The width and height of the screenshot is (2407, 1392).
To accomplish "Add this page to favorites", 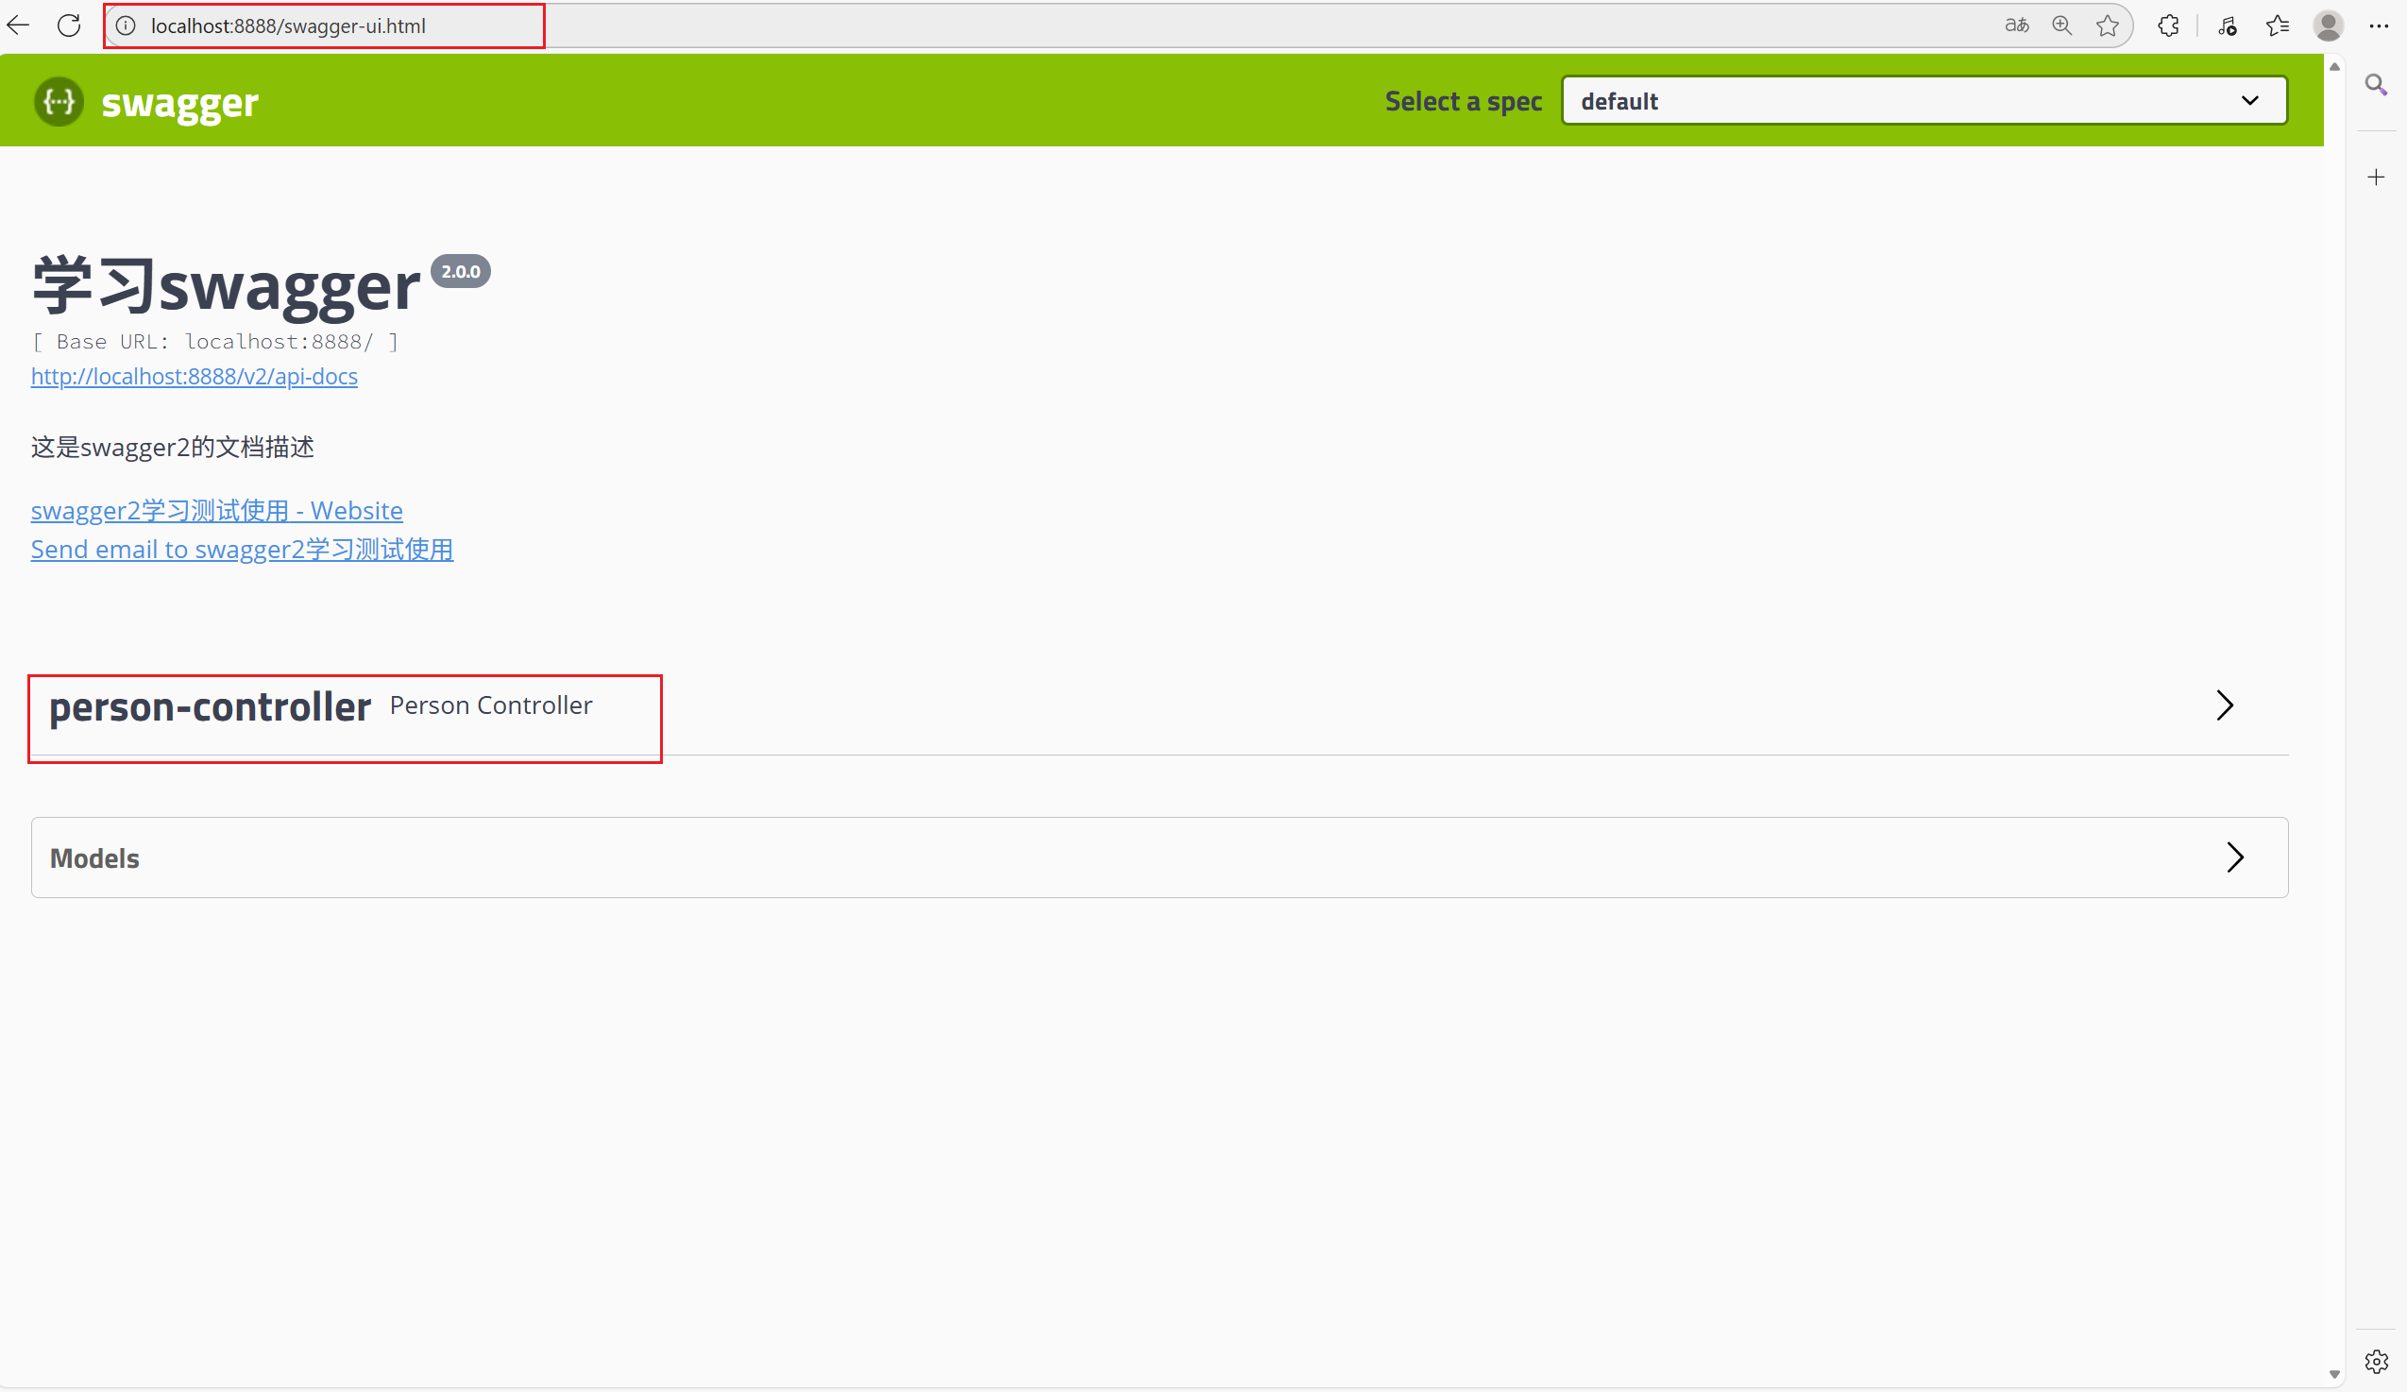I will click(x=2108, y=25).
